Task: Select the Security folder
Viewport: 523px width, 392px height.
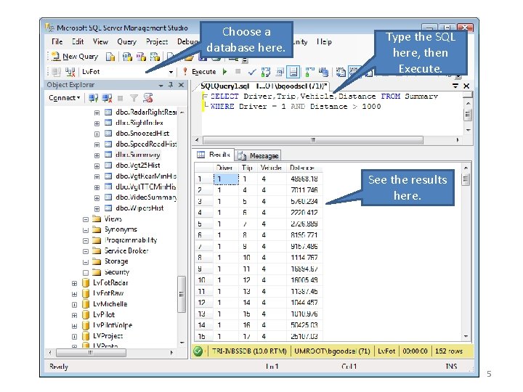Action: coord(116,272)
